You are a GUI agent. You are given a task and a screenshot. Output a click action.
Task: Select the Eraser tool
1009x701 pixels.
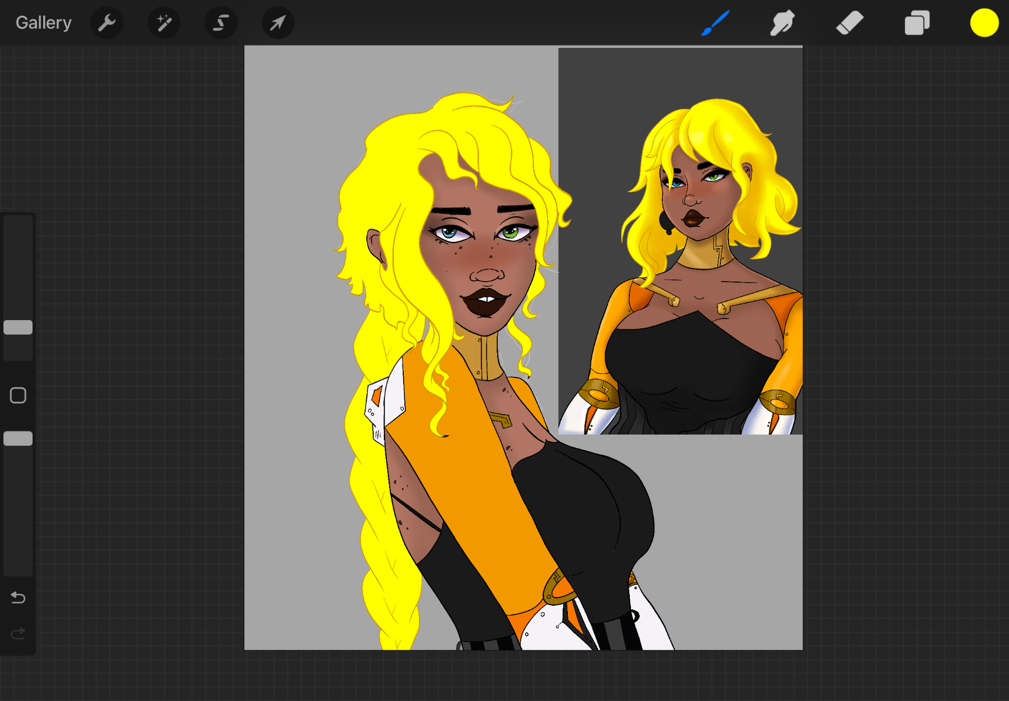tap(849, 23)
